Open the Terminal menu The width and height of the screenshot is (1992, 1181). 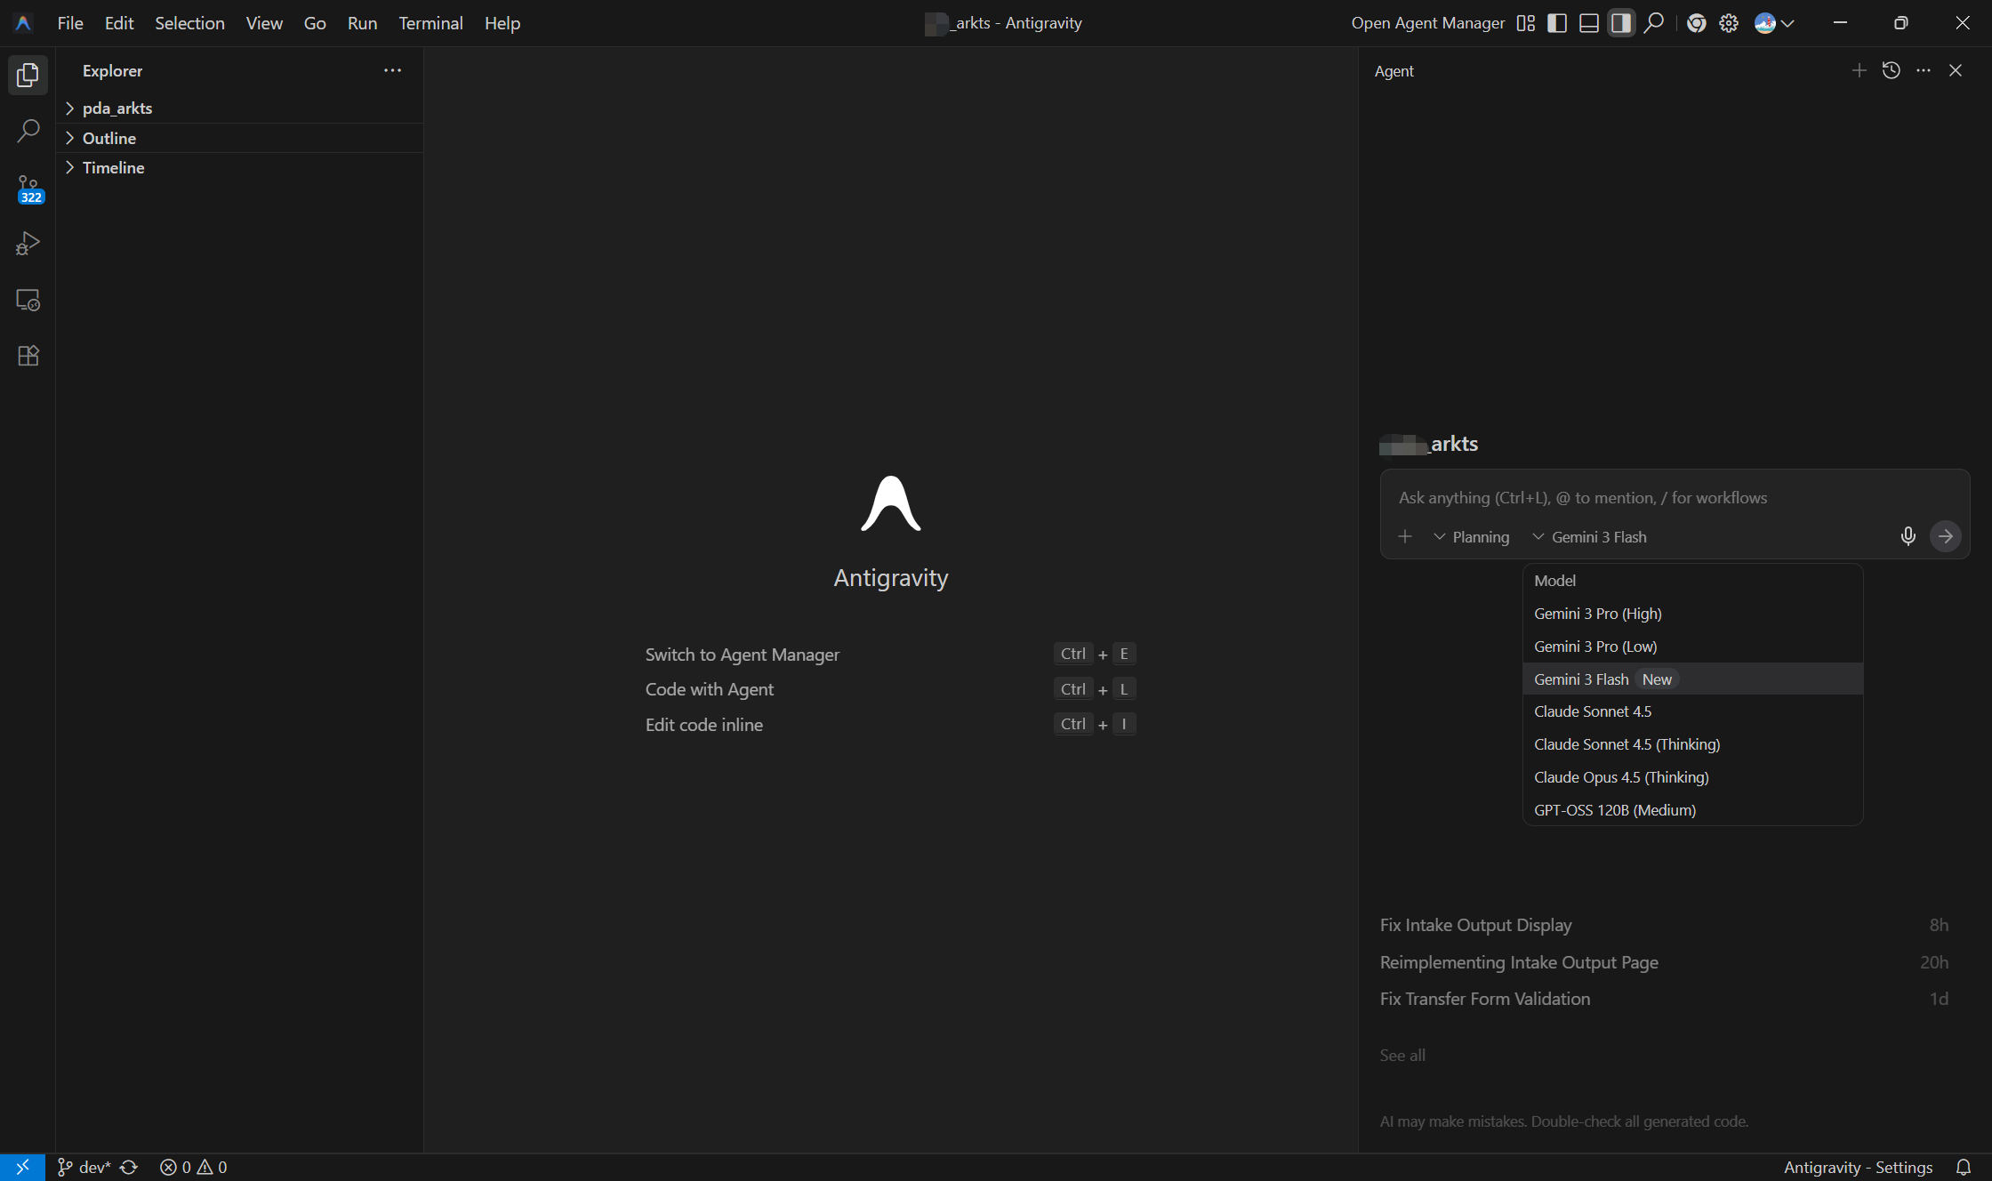click(430, 23)
